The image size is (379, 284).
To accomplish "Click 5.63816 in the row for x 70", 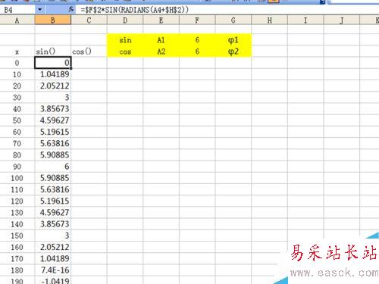I will point(53,143).
